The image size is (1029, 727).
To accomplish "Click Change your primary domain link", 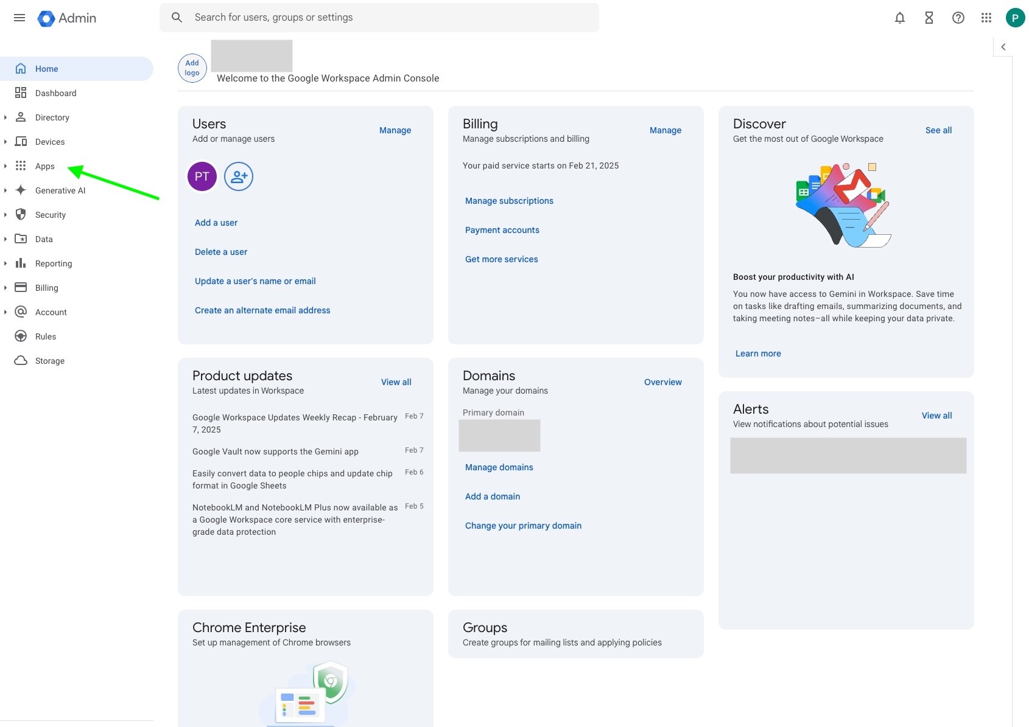I will 523,526.
